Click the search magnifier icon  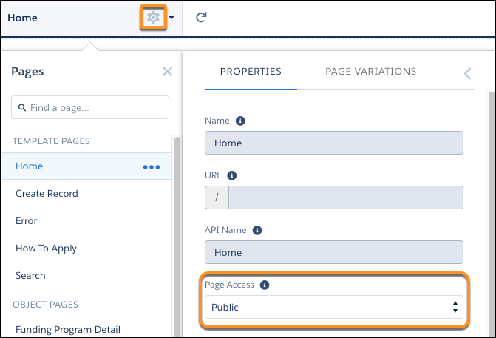point(22,107)
